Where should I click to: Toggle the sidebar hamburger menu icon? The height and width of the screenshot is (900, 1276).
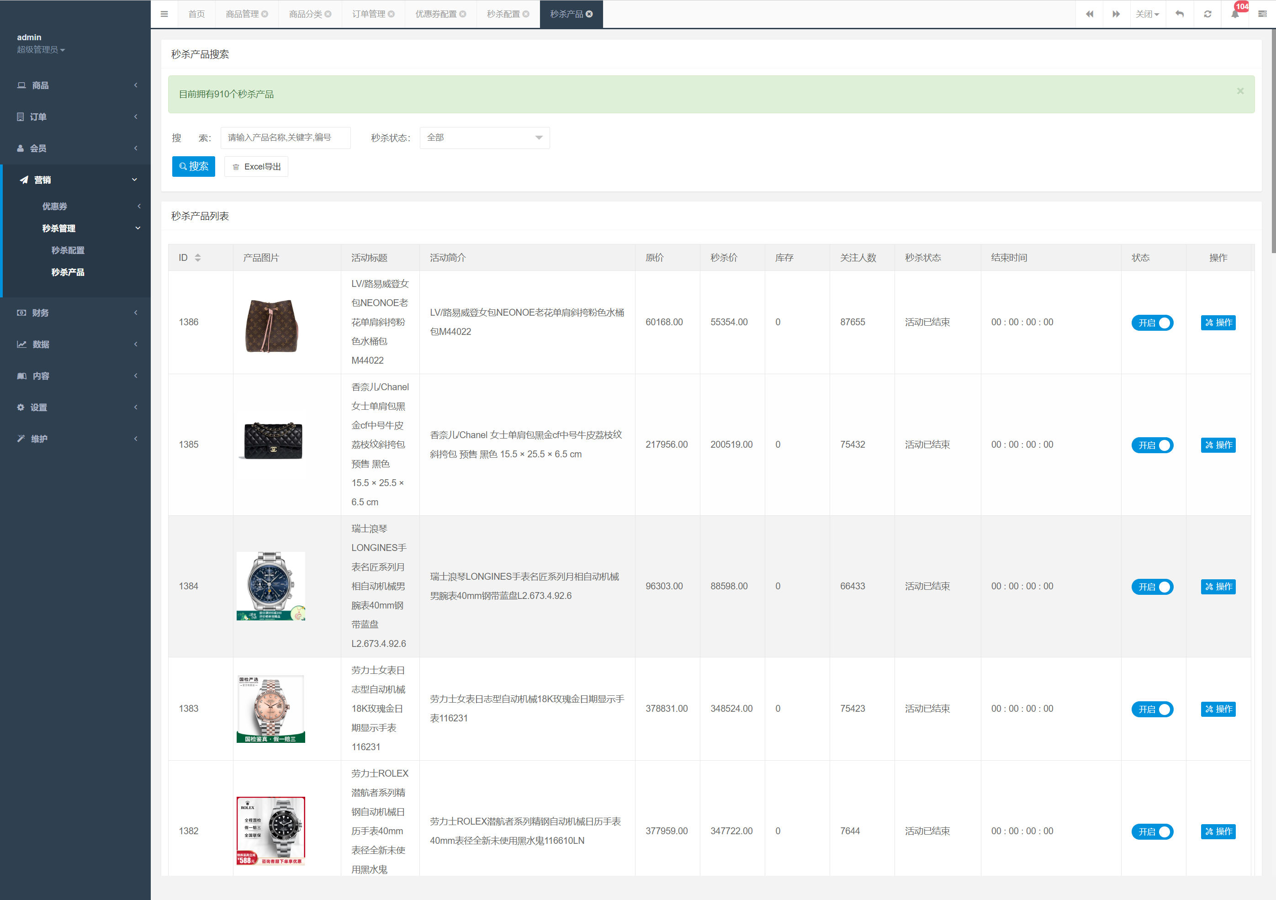point(164,14)
